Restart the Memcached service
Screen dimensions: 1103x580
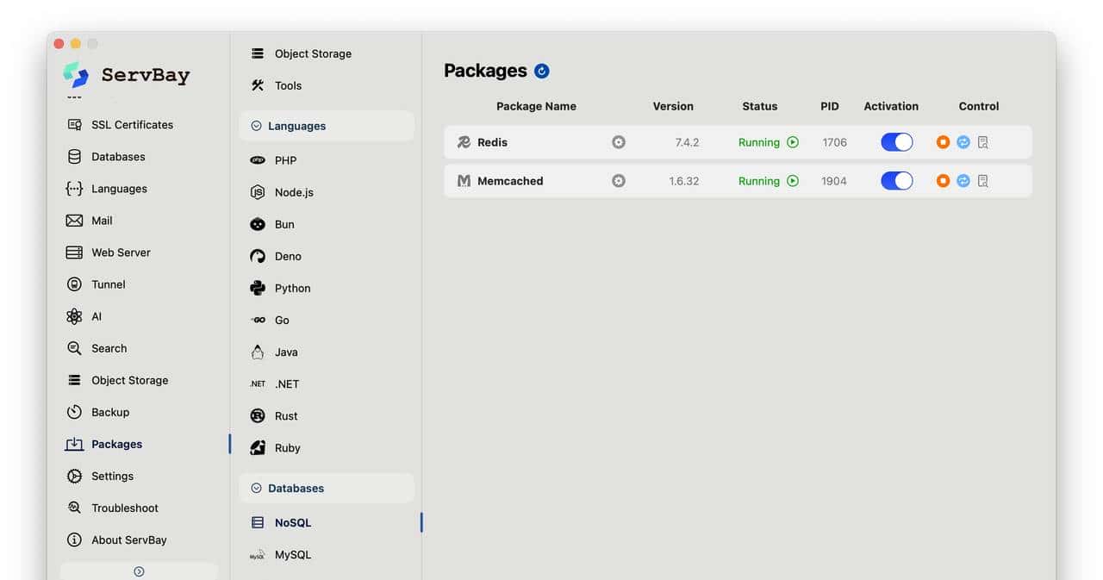coord(963,181)
